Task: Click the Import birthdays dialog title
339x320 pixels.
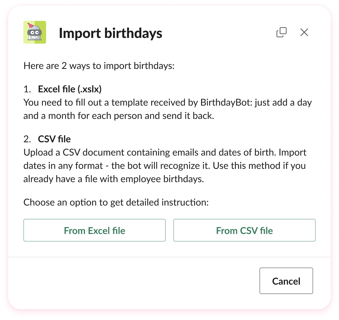Action: 111,33
